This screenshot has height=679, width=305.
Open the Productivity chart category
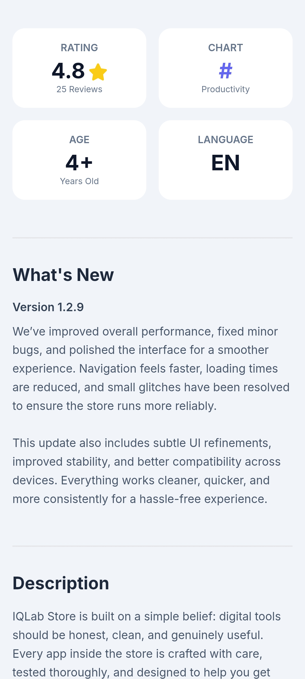225,89
